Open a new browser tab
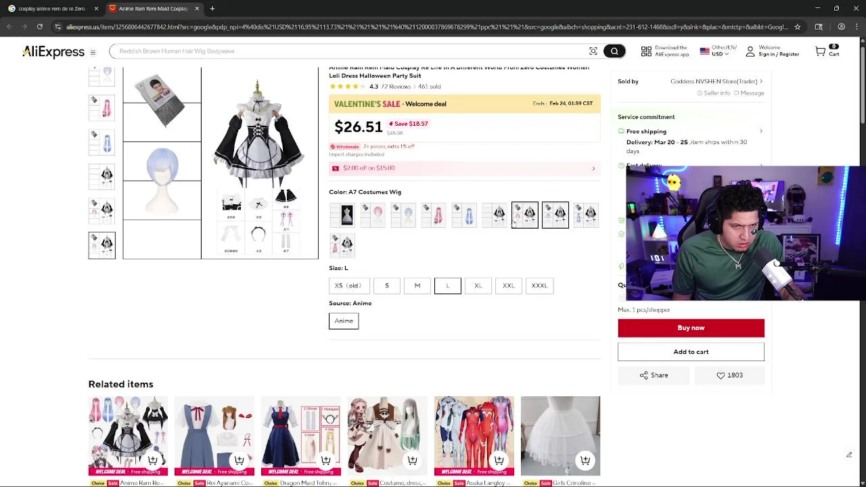Image resolution: width=866 pixels, height=487 pixels. click(212, 8)
